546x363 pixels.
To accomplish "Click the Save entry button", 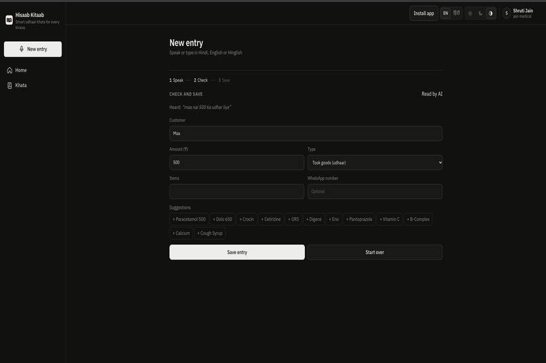I will 237,252.
